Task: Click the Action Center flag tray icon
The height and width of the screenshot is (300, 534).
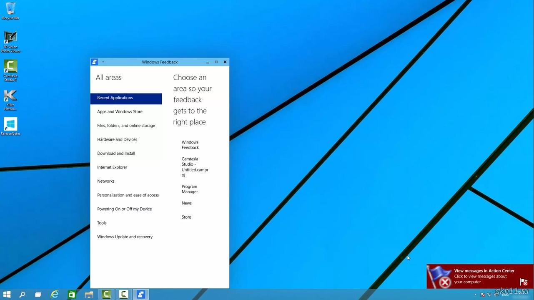Action: pos(483,295)
